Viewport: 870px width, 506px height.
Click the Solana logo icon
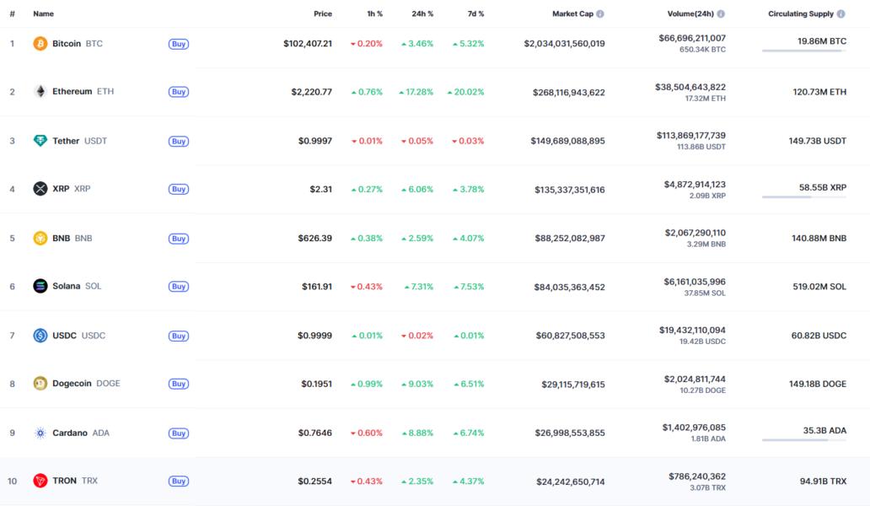click(40, 286)
